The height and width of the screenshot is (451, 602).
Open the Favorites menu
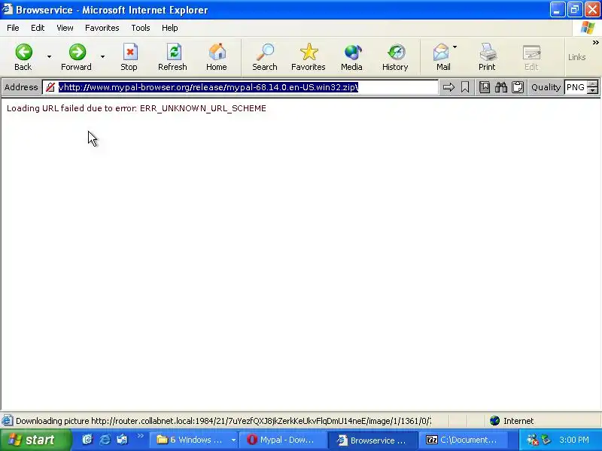102,28
